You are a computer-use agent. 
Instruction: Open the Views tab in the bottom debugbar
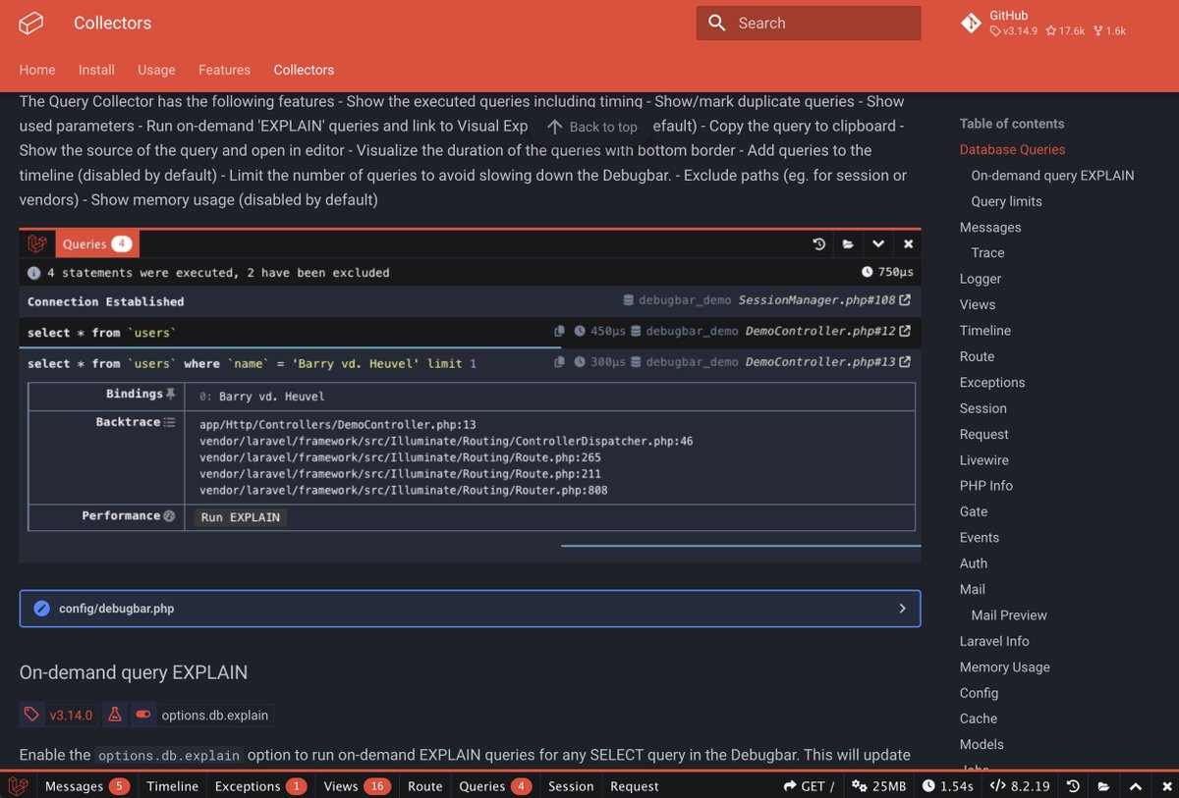click(357, 786)
